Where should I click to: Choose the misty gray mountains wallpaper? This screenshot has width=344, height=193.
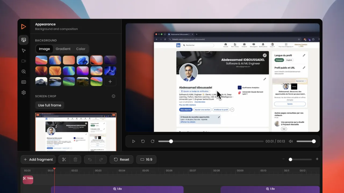pos(41,81)
